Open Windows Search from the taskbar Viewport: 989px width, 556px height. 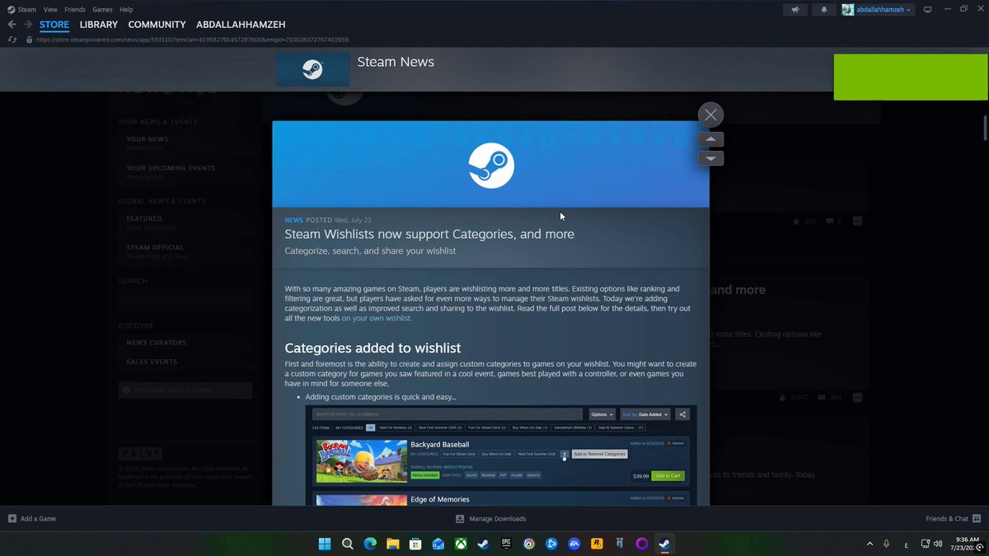click(x=348, y=544)
